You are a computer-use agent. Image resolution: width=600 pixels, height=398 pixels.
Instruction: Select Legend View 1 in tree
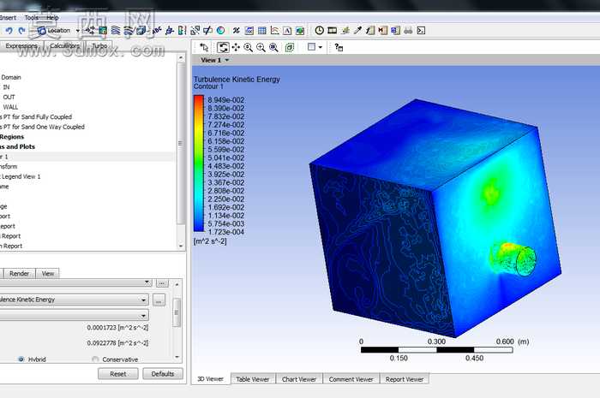[21, 176]
